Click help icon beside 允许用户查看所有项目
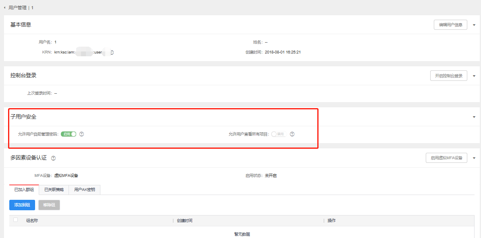 [292, 134]
